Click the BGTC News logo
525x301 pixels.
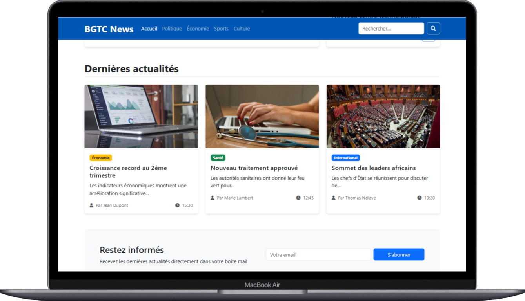tap(109, 29)
